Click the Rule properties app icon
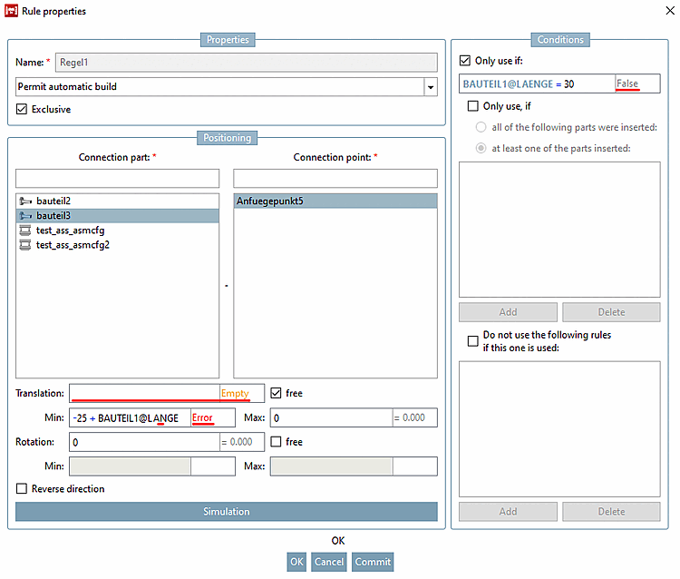 click(x=11, y=11)
